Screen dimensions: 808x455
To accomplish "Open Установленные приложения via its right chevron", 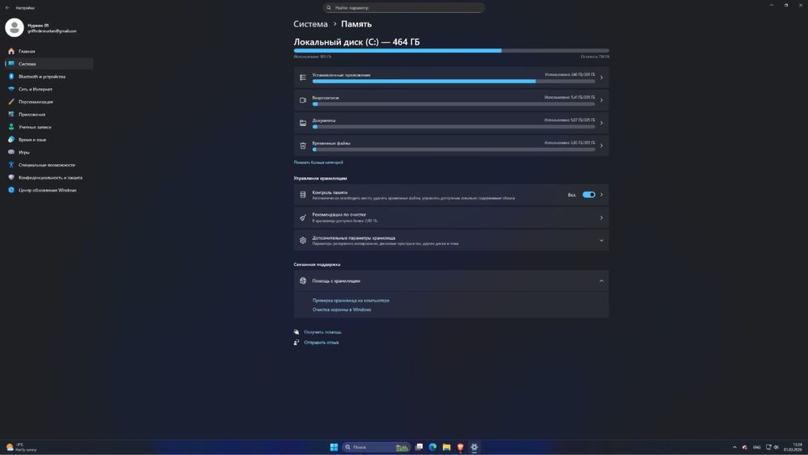I will coord(601,78).
